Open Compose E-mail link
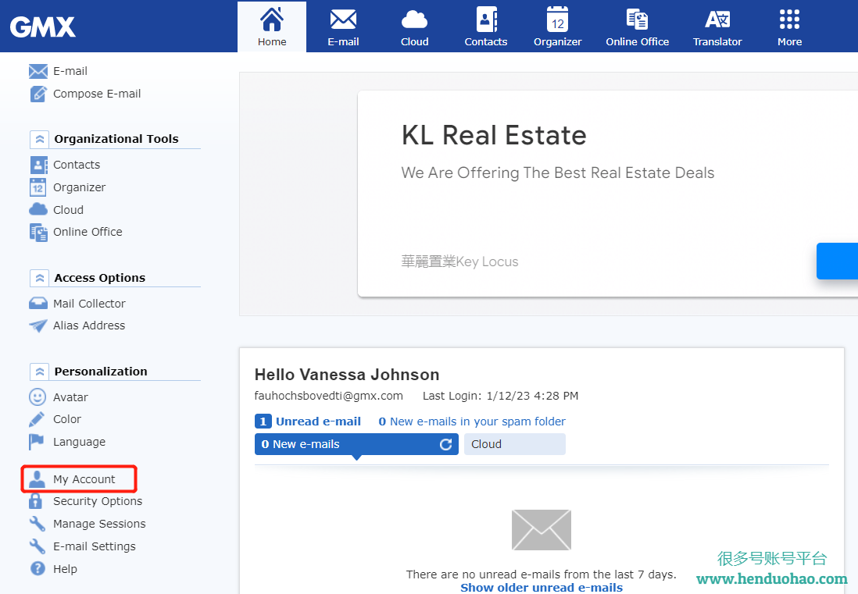 pyautogui.click(x=97, y=94)
